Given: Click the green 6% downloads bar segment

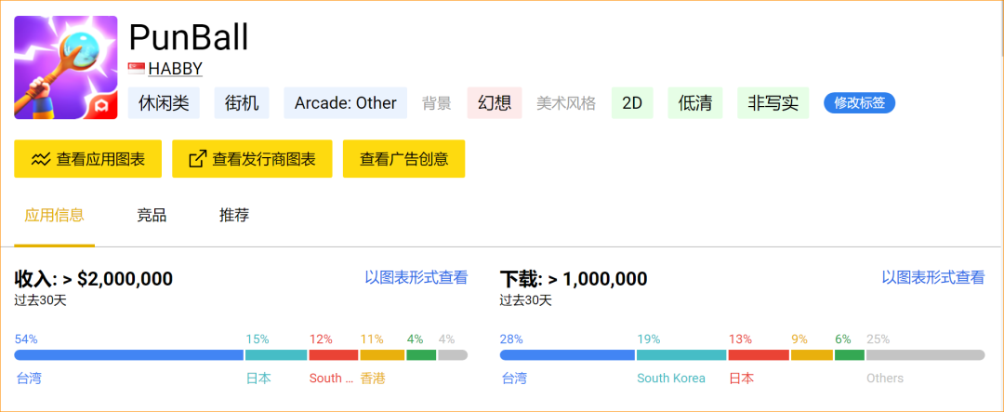Looking at the screenshot, I should tap(850, 355).
